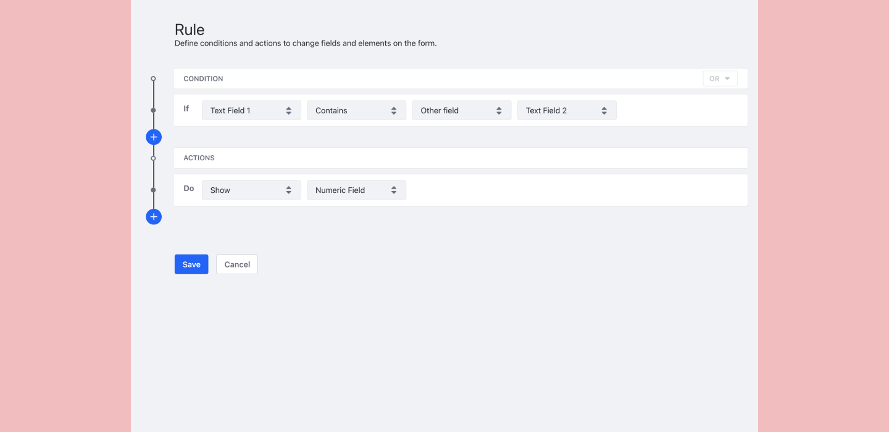Image resolution: width=889 pixels, height=432 pixels.
Task: Open the Other field value type dropdown
Action: coord(461,110)
